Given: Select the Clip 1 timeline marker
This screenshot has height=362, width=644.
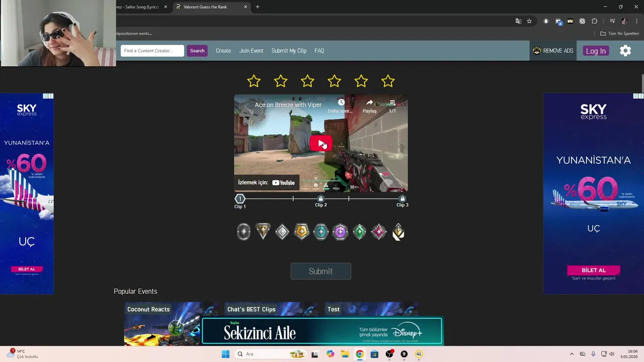Looking at the screenshot, I should [x=240, y=200].
